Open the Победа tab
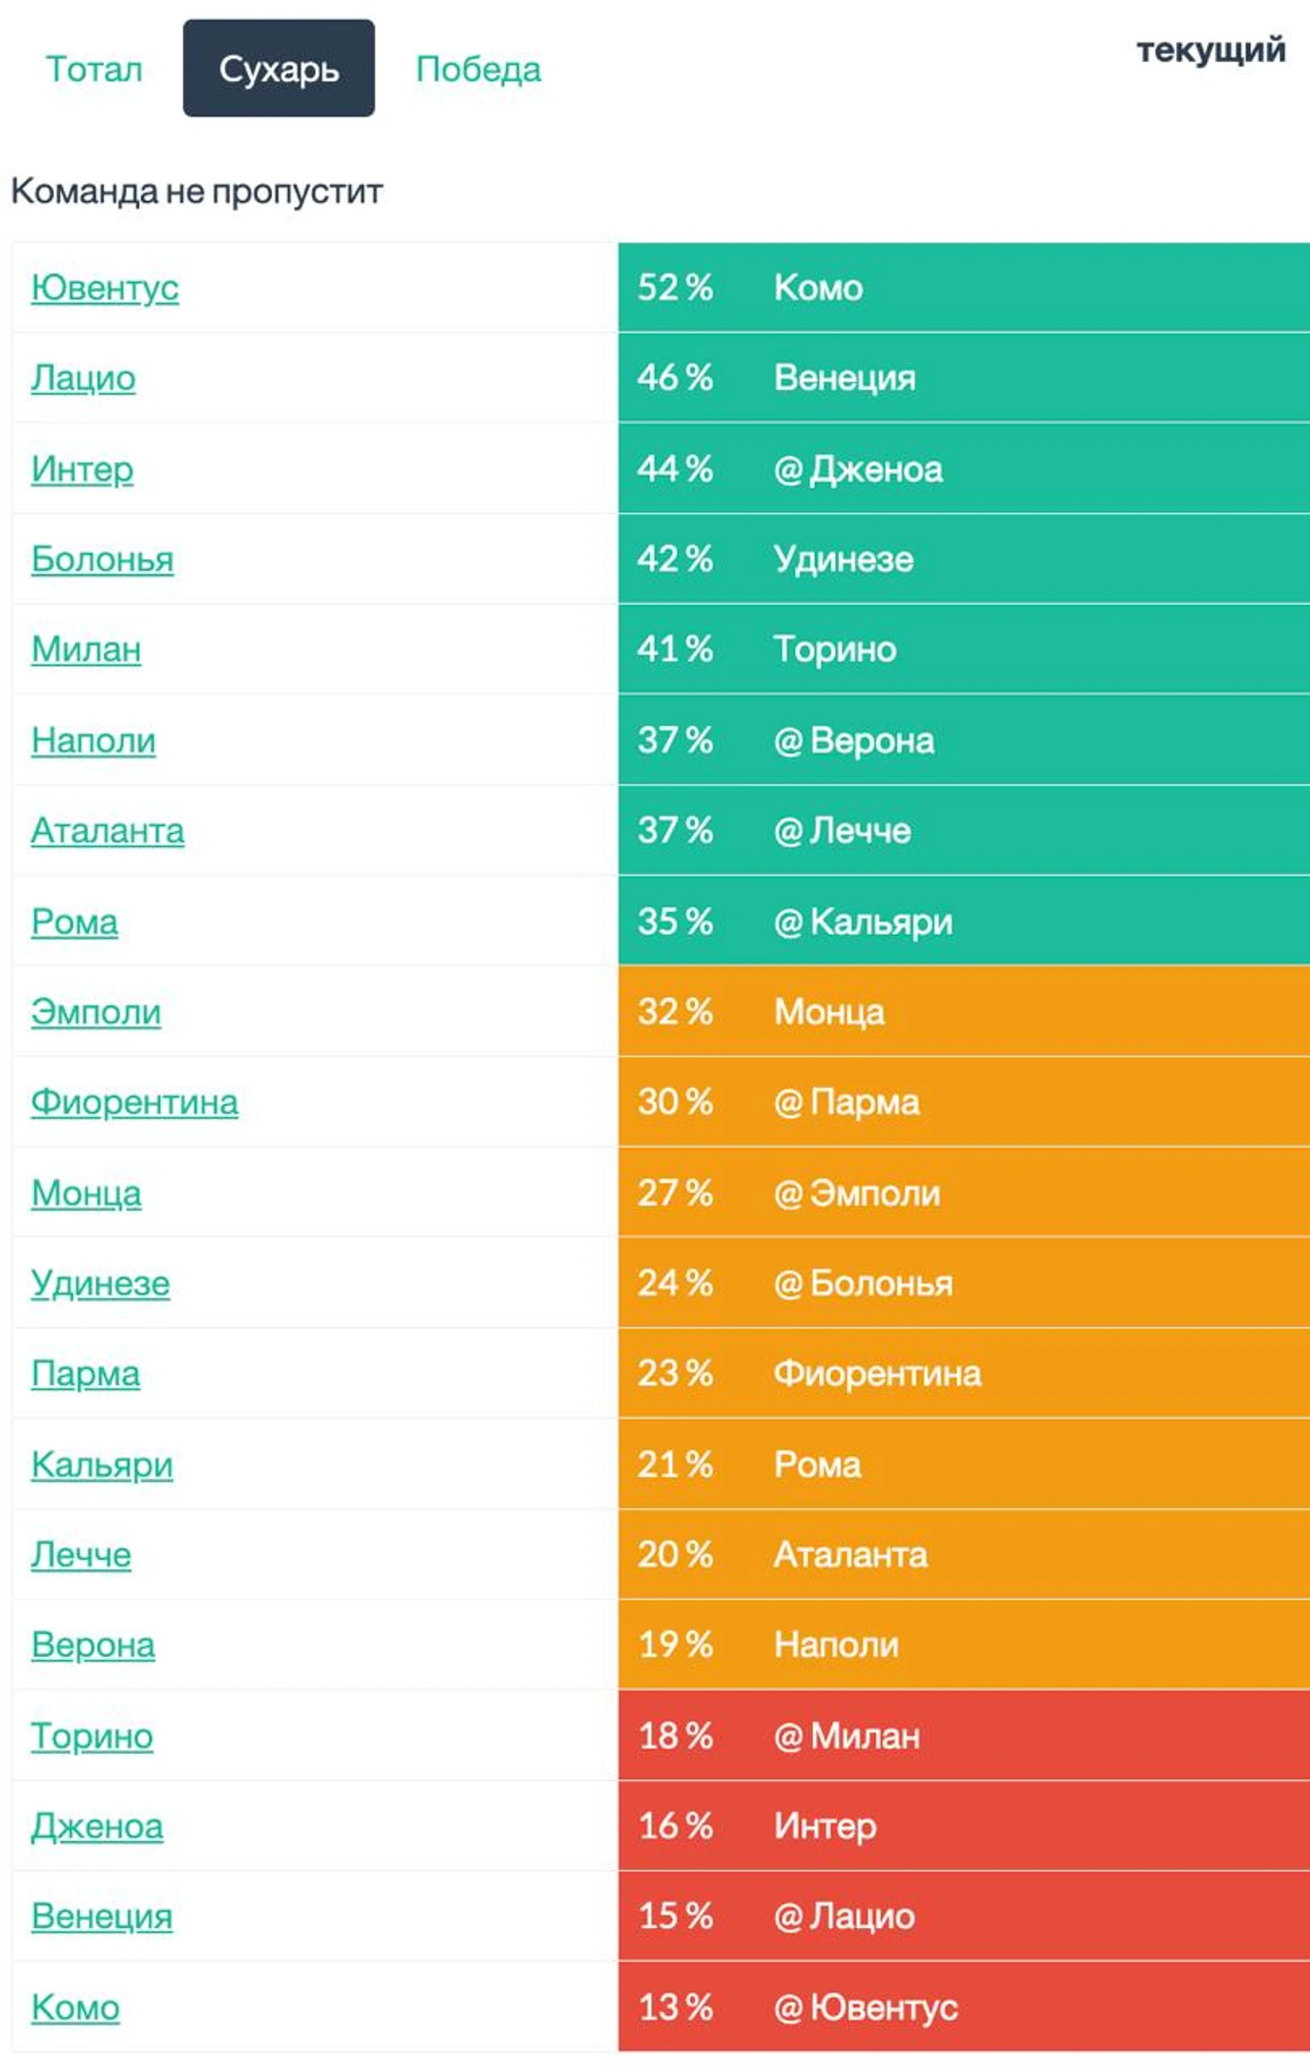Viewport: 1310px width, 2068px height. [478, 69]
